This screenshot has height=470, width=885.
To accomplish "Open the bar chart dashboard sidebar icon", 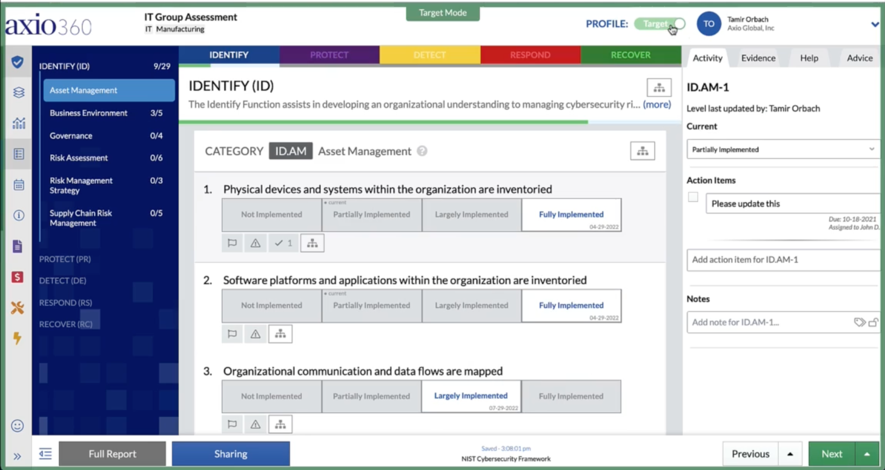I will pos(18,123).
